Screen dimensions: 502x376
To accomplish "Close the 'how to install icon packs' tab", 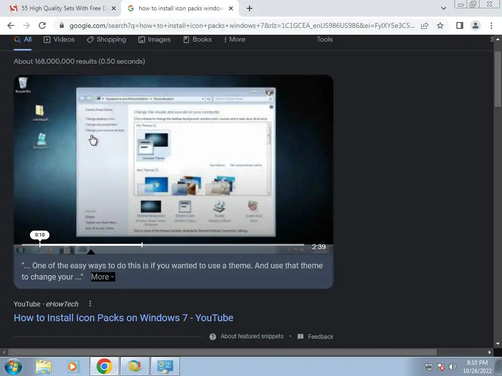I will pos(231,8).
